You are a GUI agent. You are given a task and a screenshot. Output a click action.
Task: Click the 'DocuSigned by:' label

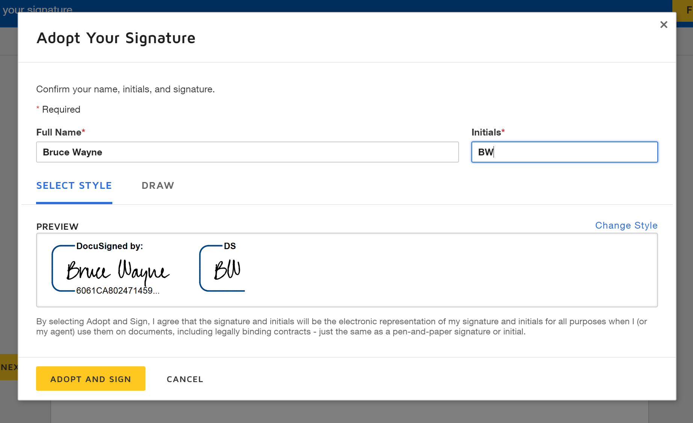110,246
